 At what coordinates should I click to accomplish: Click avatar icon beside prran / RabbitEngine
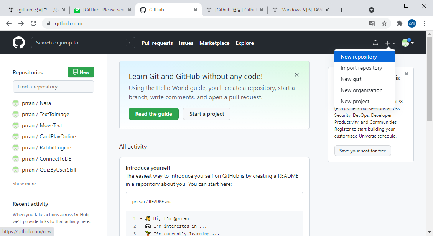(16, 147)
